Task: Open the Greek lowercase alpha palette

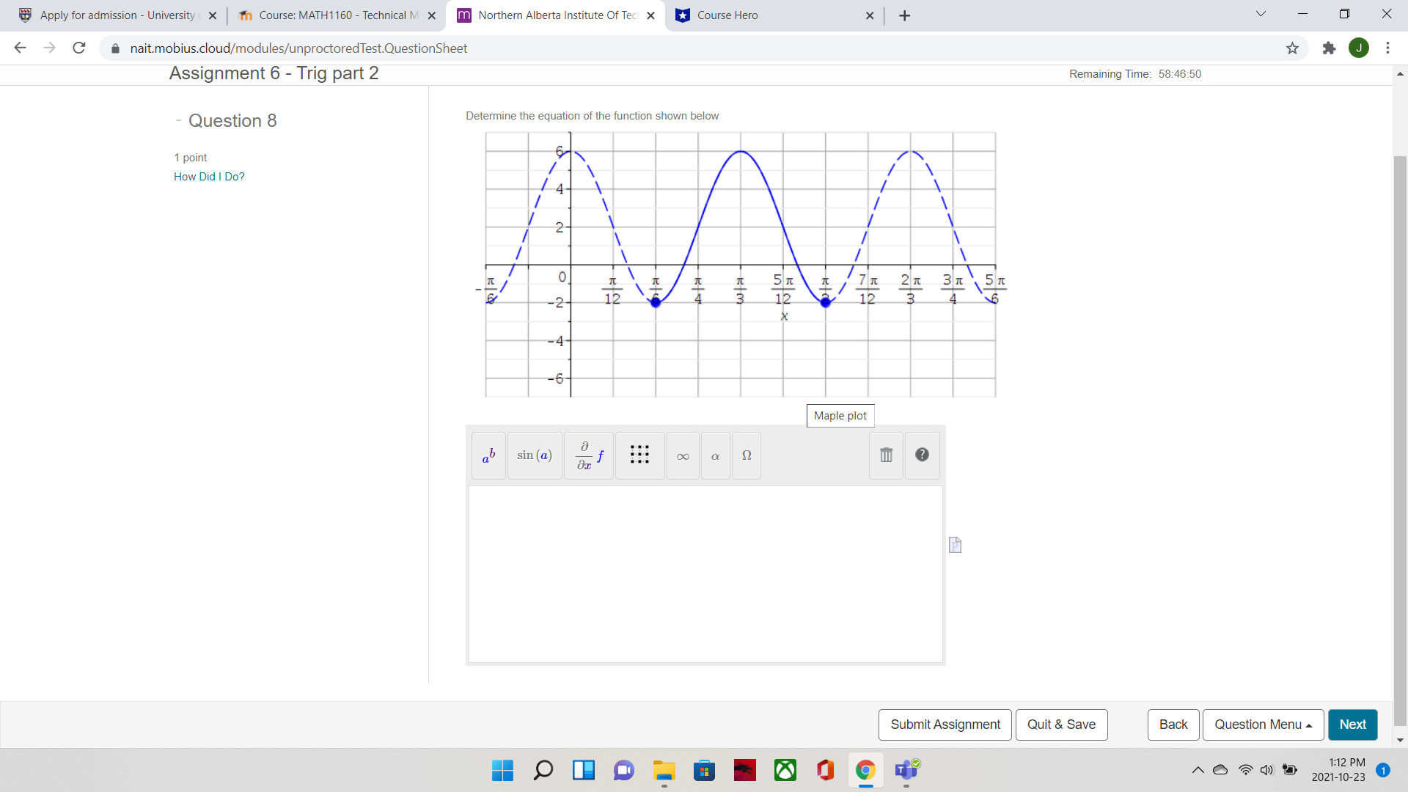Action: click(x=715, y=456)
